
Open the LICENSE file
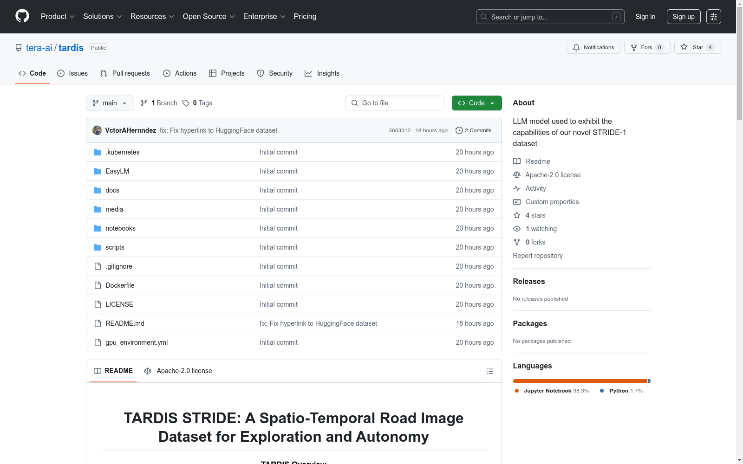pos(119,304)
